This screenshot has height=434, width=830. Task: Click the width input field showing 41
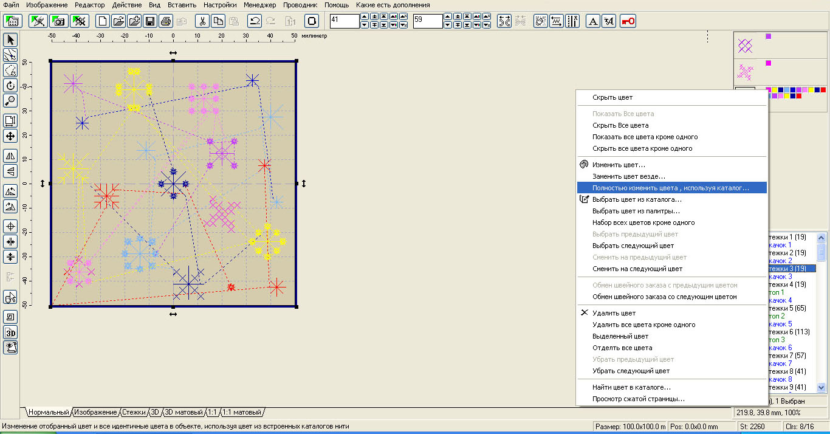coord(345,21)
